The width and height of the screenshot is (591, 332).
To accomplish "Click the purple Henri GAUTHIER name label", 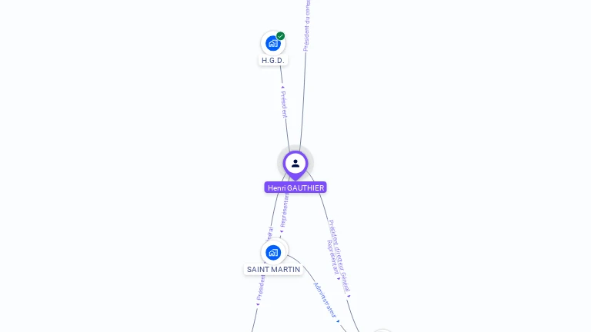I will (295, 188).
